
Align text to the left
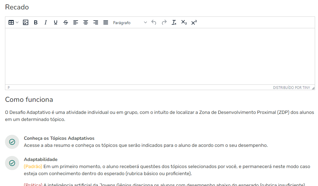pos(76,22)
